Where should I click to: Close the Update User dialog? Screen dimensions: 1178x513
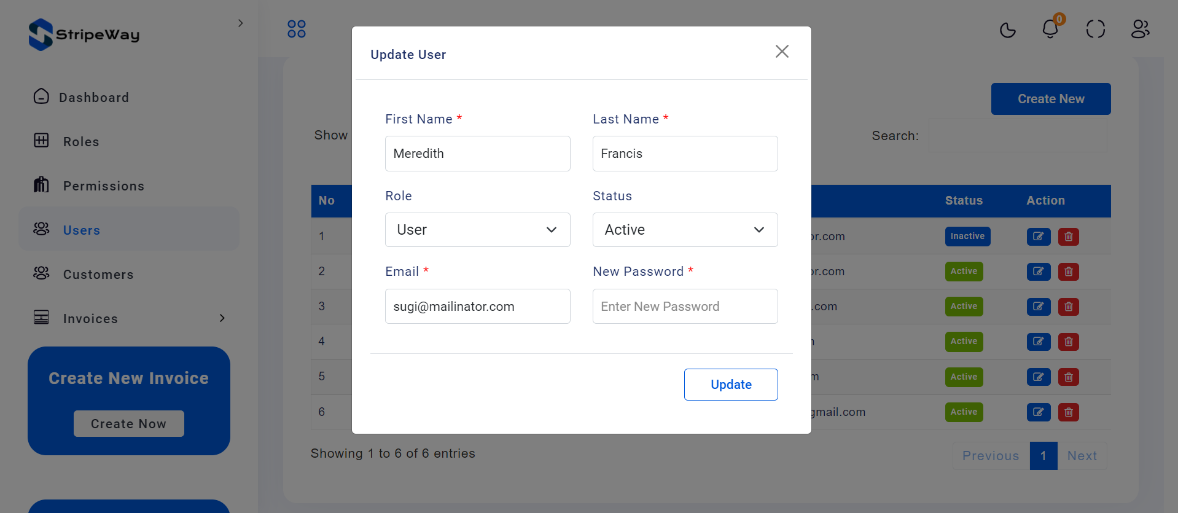pyautogui.click(x=782, y=51)
